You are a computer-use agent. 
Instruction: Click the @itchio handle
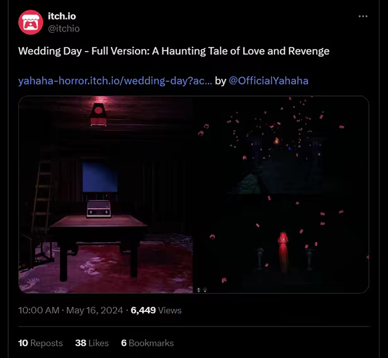point(64,29)
